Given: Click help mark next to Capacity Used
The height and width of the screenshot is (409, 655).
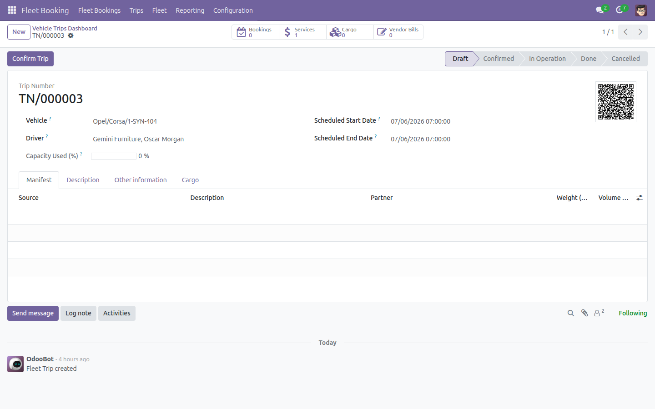Looking at the screenshot, I should [x=81, y=154].
